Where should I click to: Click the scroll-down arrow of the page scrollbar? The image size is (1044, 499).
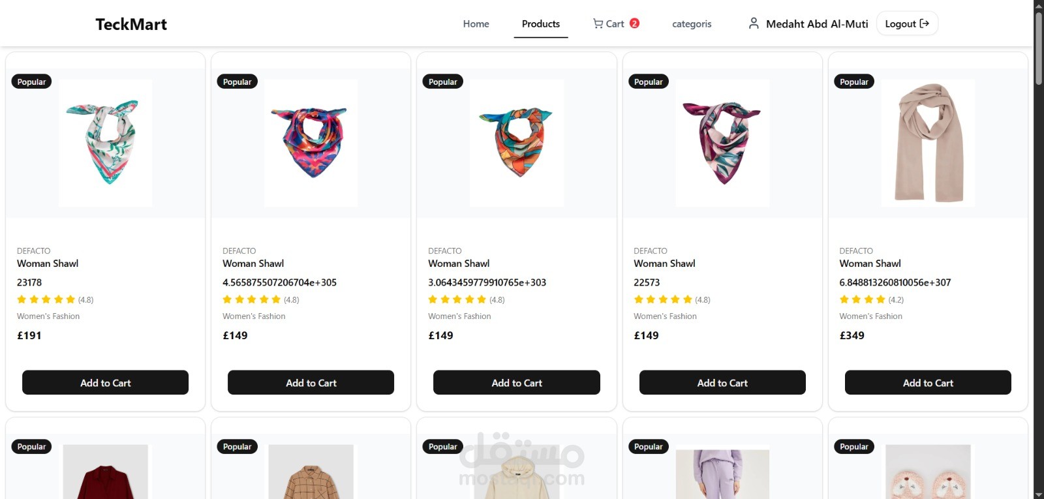1038,494
